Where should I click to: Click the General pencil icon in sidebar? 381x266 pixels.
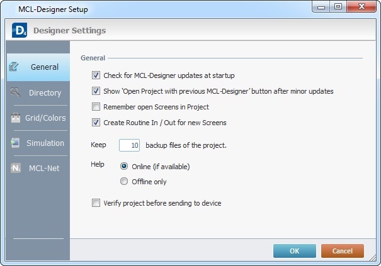click(16, 67)
